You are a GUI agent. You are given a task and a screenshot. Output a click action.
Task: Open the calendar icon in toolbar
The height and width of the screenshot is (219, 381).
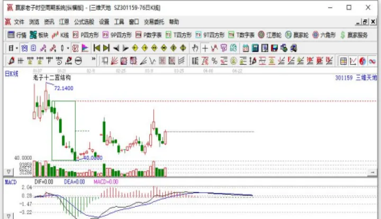click(246, 48)
